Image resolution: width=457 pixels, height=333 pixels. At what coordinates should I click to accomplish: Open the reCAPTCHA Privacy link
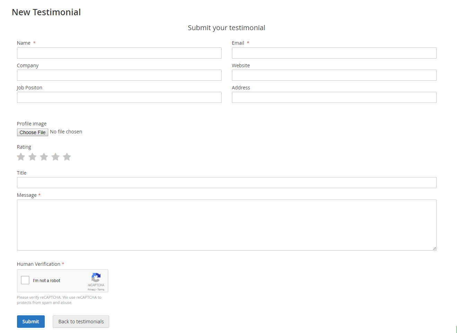click(92, 290)
